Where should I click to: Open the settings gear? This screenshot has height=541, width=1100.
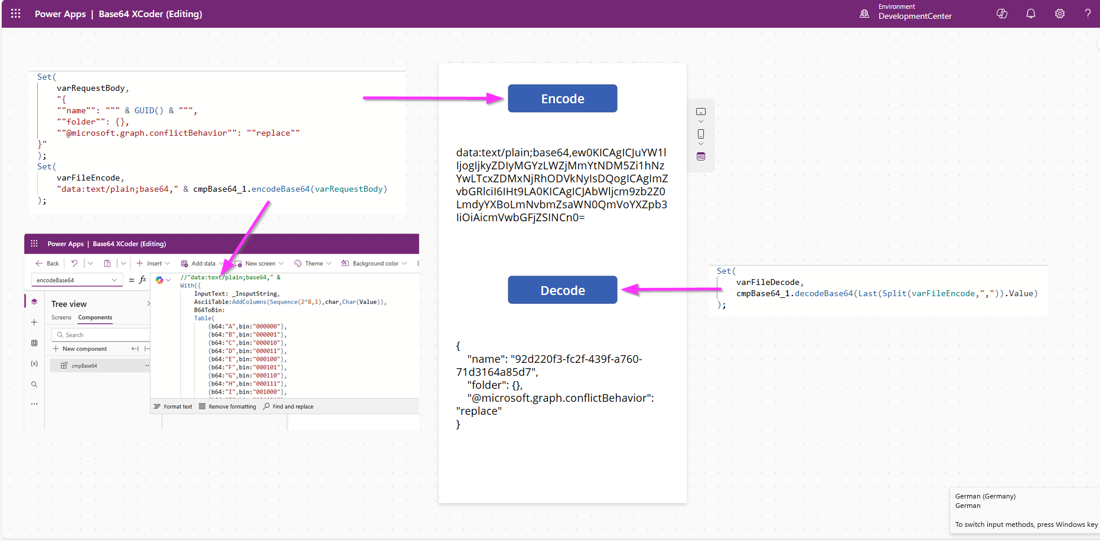click(x=1060, y=14)
